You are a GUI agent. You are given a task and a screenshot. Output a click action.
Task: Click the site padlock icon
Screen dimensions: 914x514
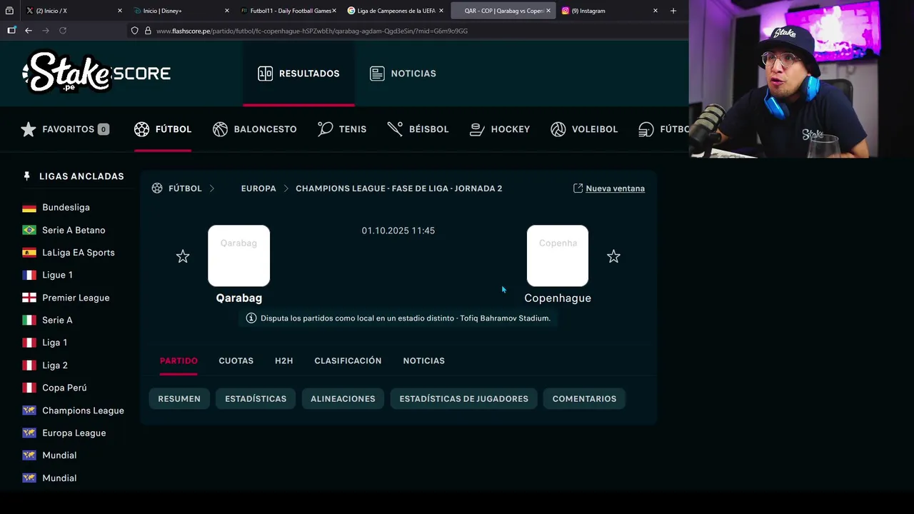tap(148, 31)
